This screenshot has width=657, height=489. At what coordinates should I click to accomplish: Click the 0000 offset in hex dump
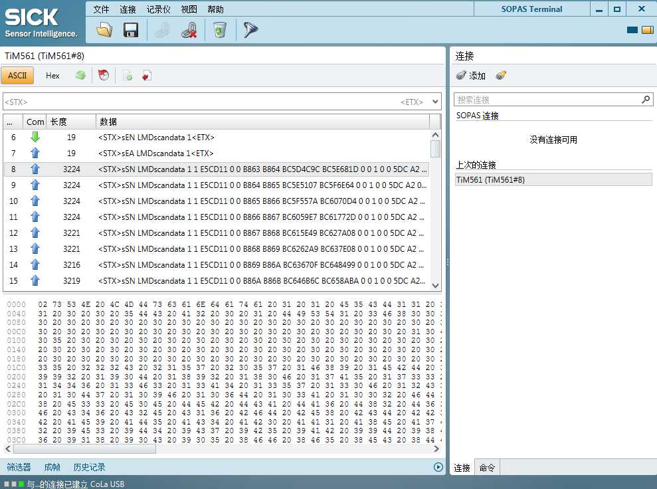pos(17,304)
